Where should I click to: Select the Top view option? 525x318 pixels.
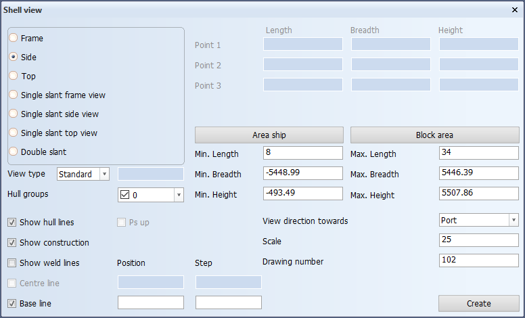[x=14, y=76]
